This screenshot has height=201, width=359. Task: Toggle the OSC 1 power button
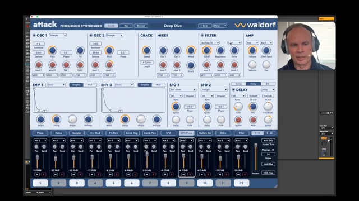[x=34, y=35]
